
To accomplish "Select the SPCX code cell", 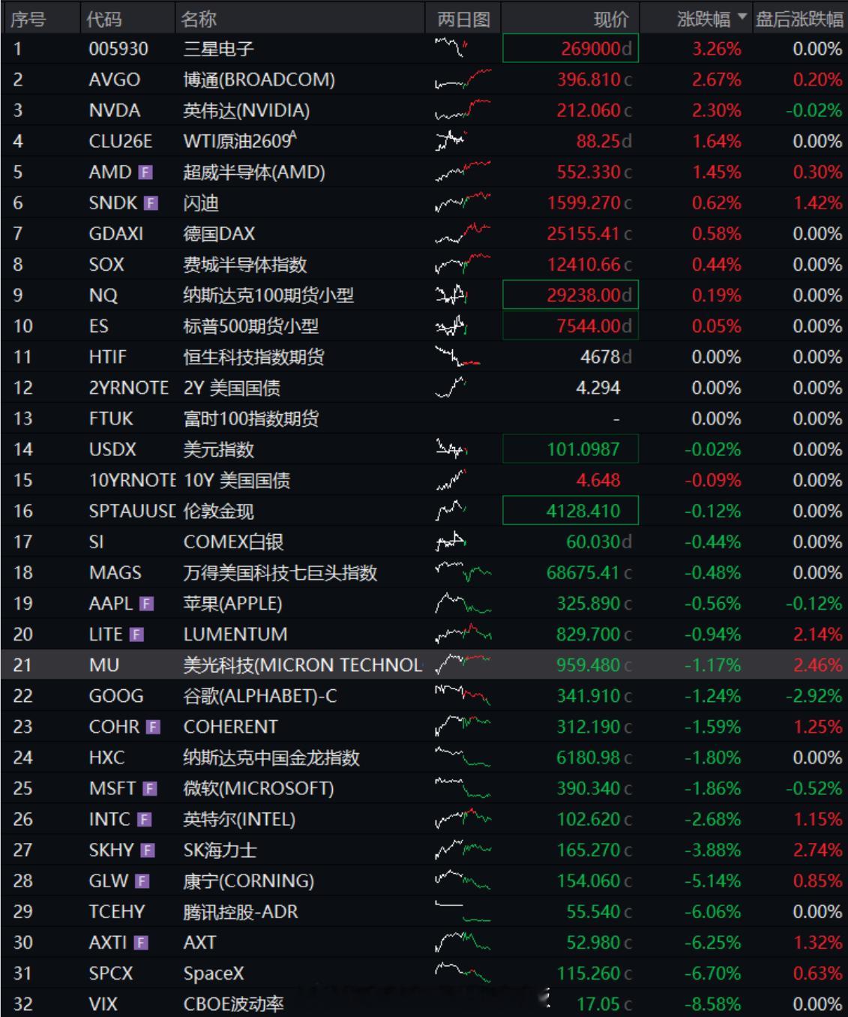I will (111, 973).
